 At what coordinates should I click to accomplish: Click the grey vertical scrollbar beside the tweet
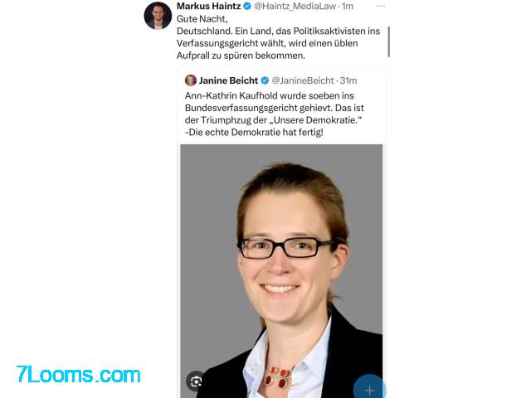click(389, 42)
